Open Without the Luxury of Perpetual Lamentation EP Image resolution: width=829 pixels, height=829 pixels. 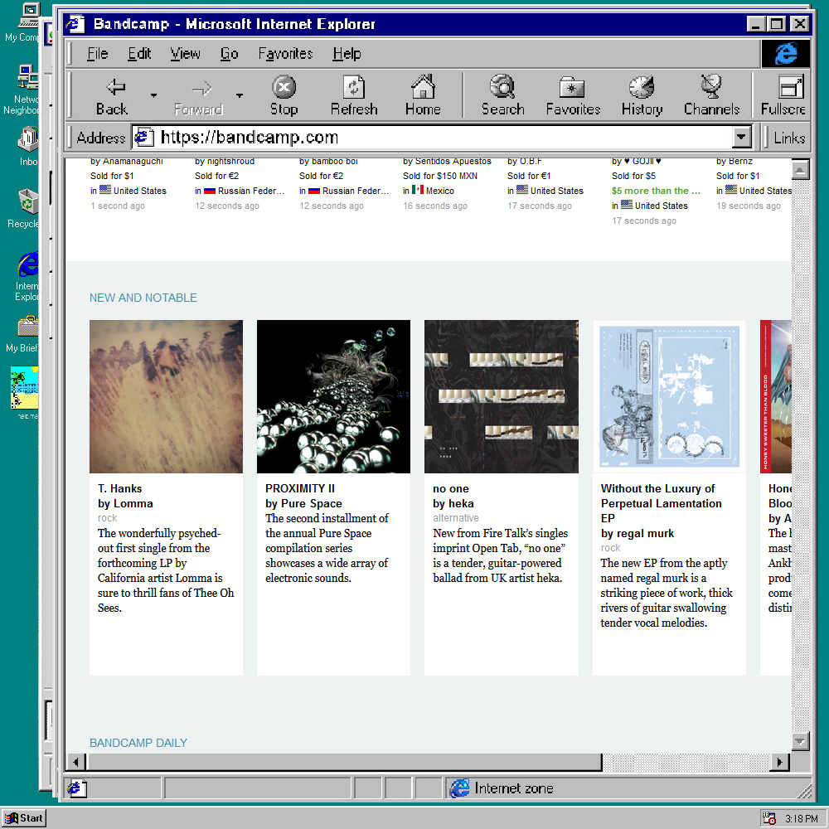(662, 503)
